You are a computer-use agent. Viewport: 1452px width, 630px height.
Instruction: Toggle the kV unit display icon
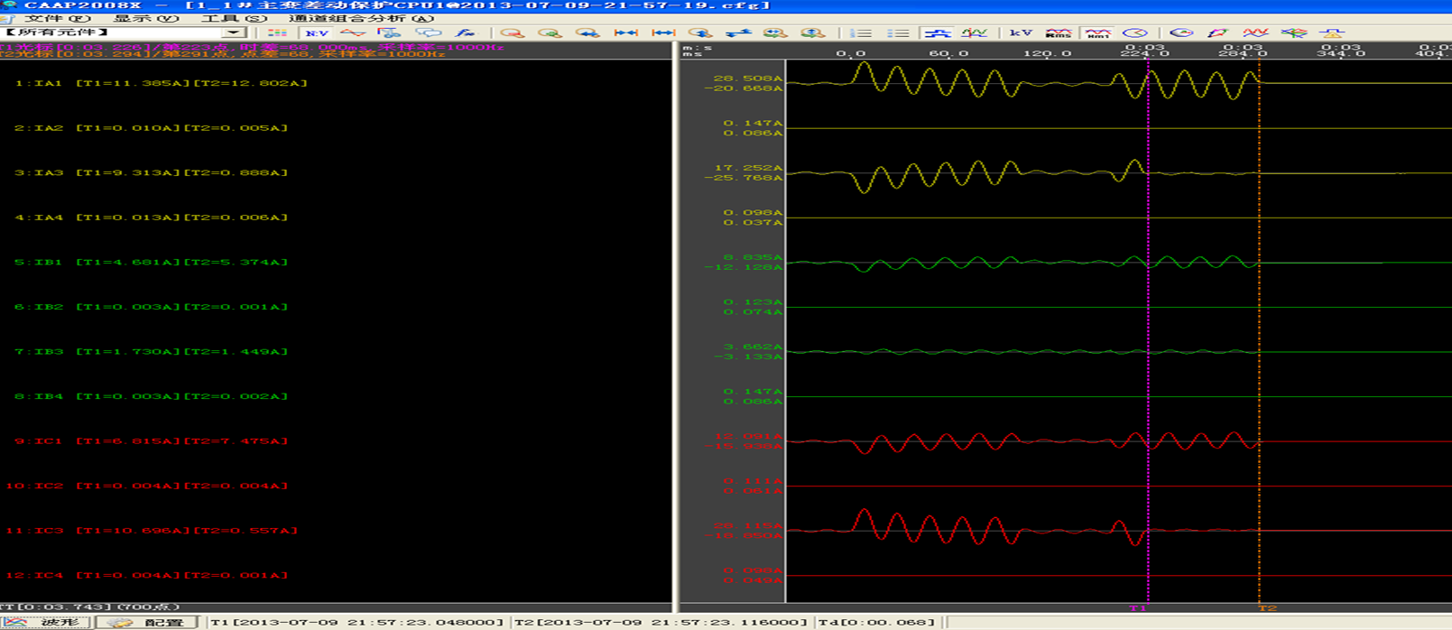tap(1021, 32)
